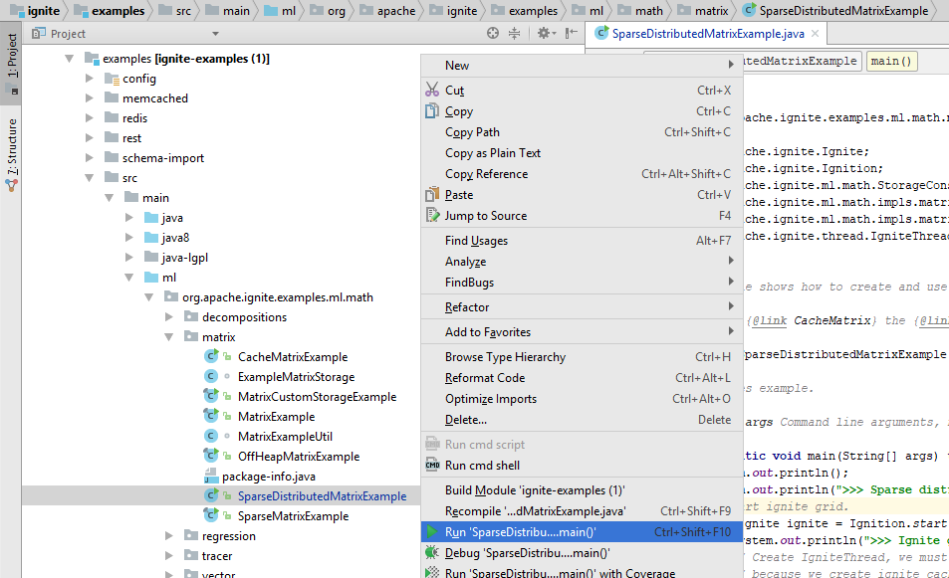Choose Copy Path from context menu
Image resolution: width=949 pixels, height=578 pixels.
click(582, 131)
